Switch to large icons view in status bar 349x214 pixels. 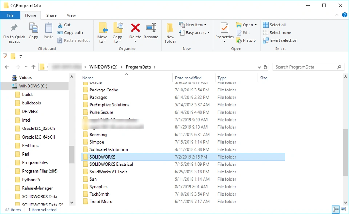tap(344, 209)
